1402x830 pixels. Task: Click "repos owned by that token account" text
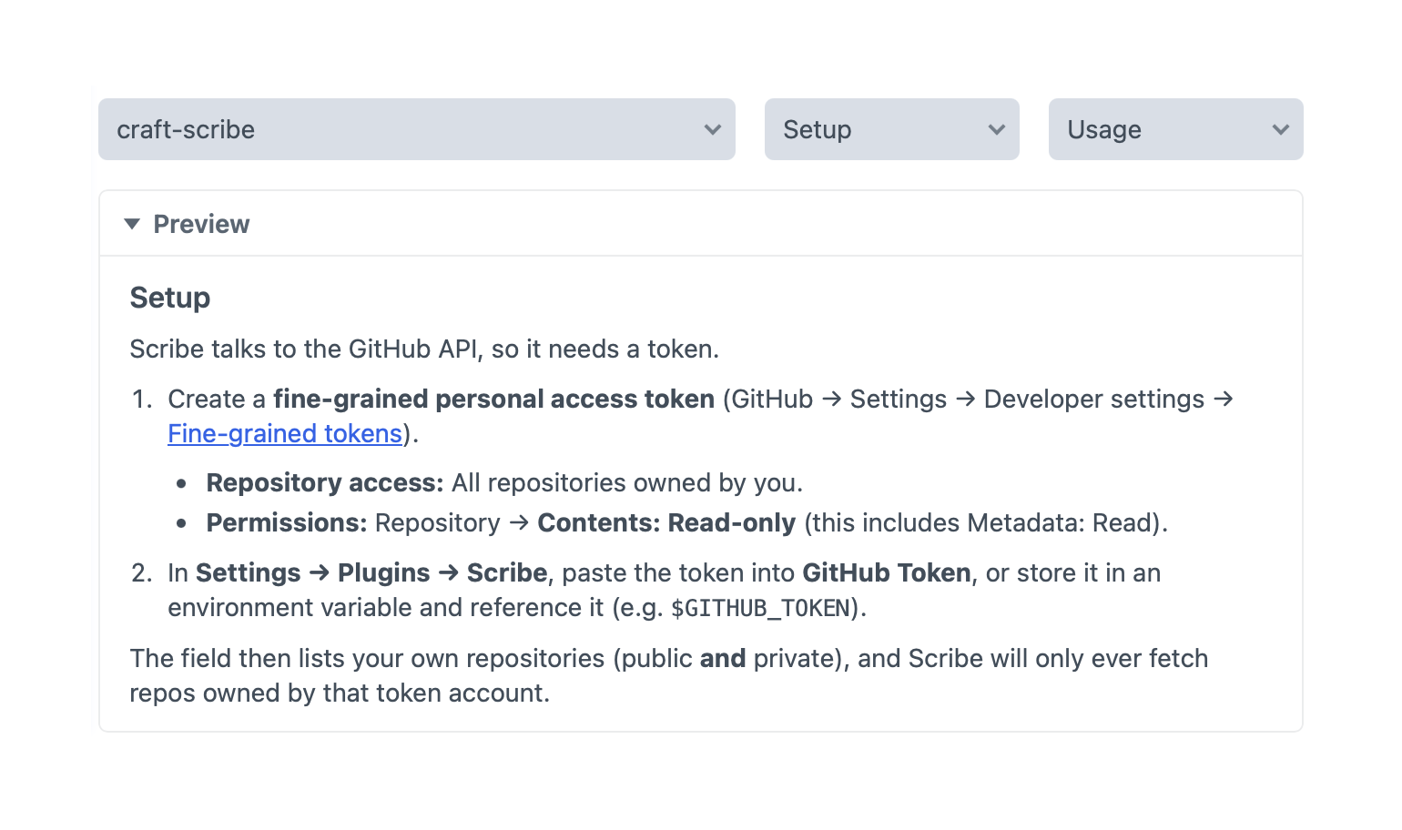tap(340, 693)
